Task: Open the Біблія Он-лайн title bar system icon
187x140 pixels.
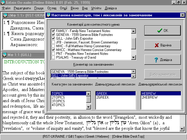Action: pyautogui.click(x=3, y=3)
